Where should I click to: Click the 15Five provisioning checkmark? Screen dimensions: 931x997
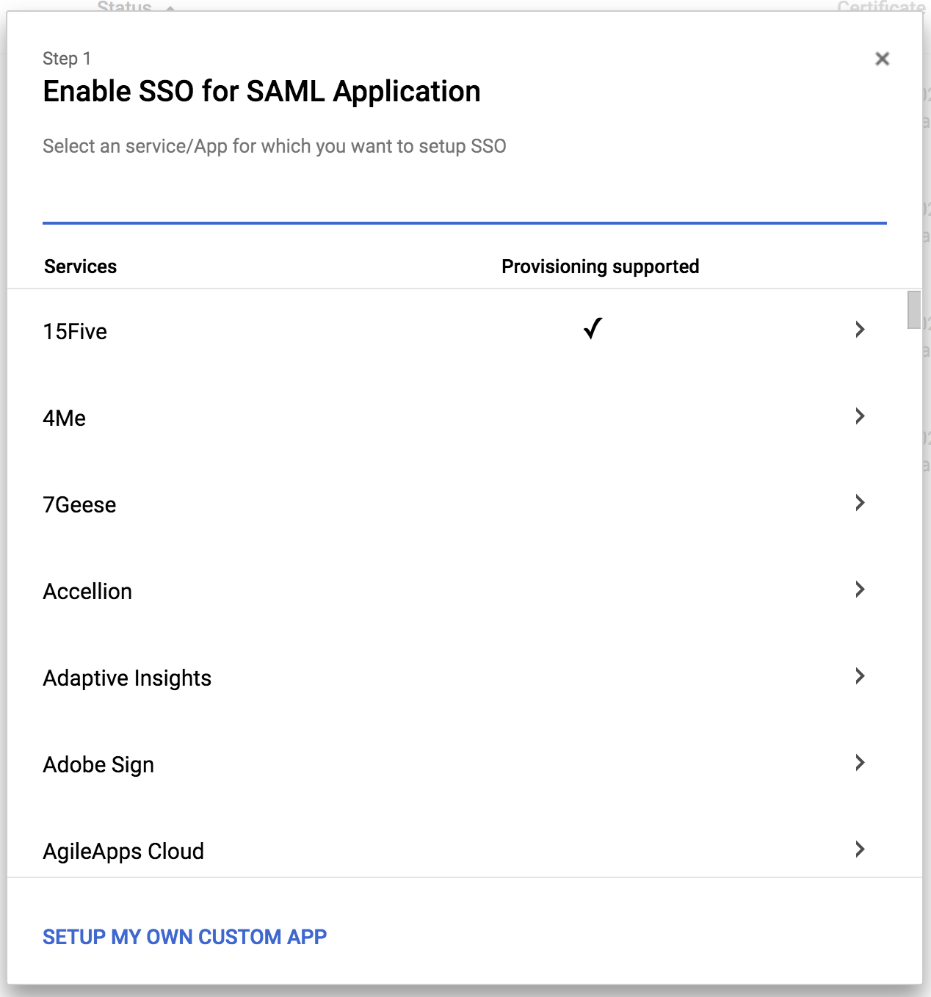tap(593, 329)
